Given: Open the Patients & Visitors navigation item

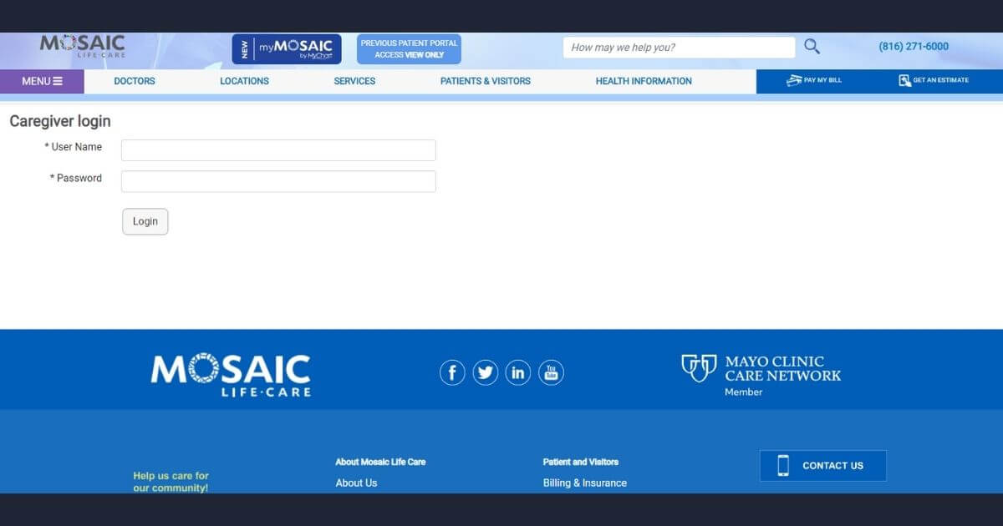Looking at the screenshot, I should 486,81.
